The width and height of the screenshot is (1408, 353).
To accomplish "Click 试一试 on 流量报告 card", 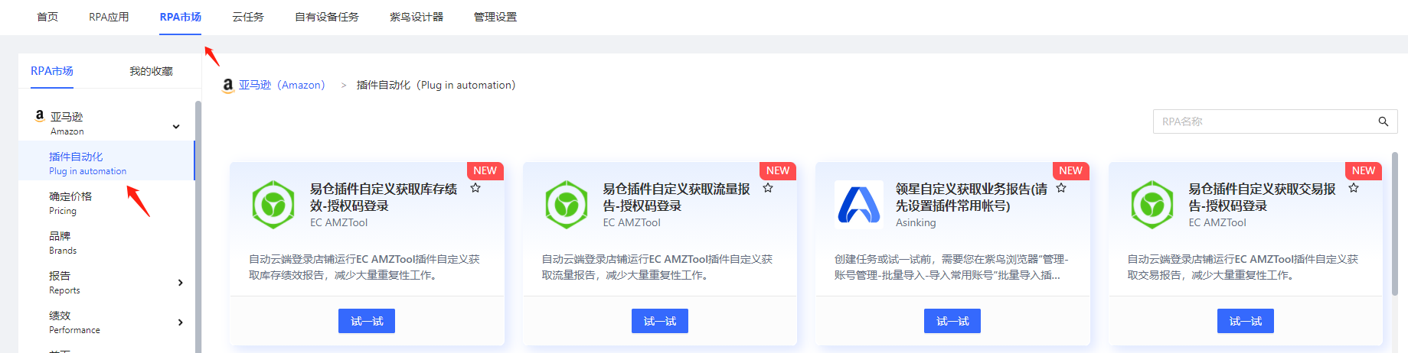I will 660,321.
